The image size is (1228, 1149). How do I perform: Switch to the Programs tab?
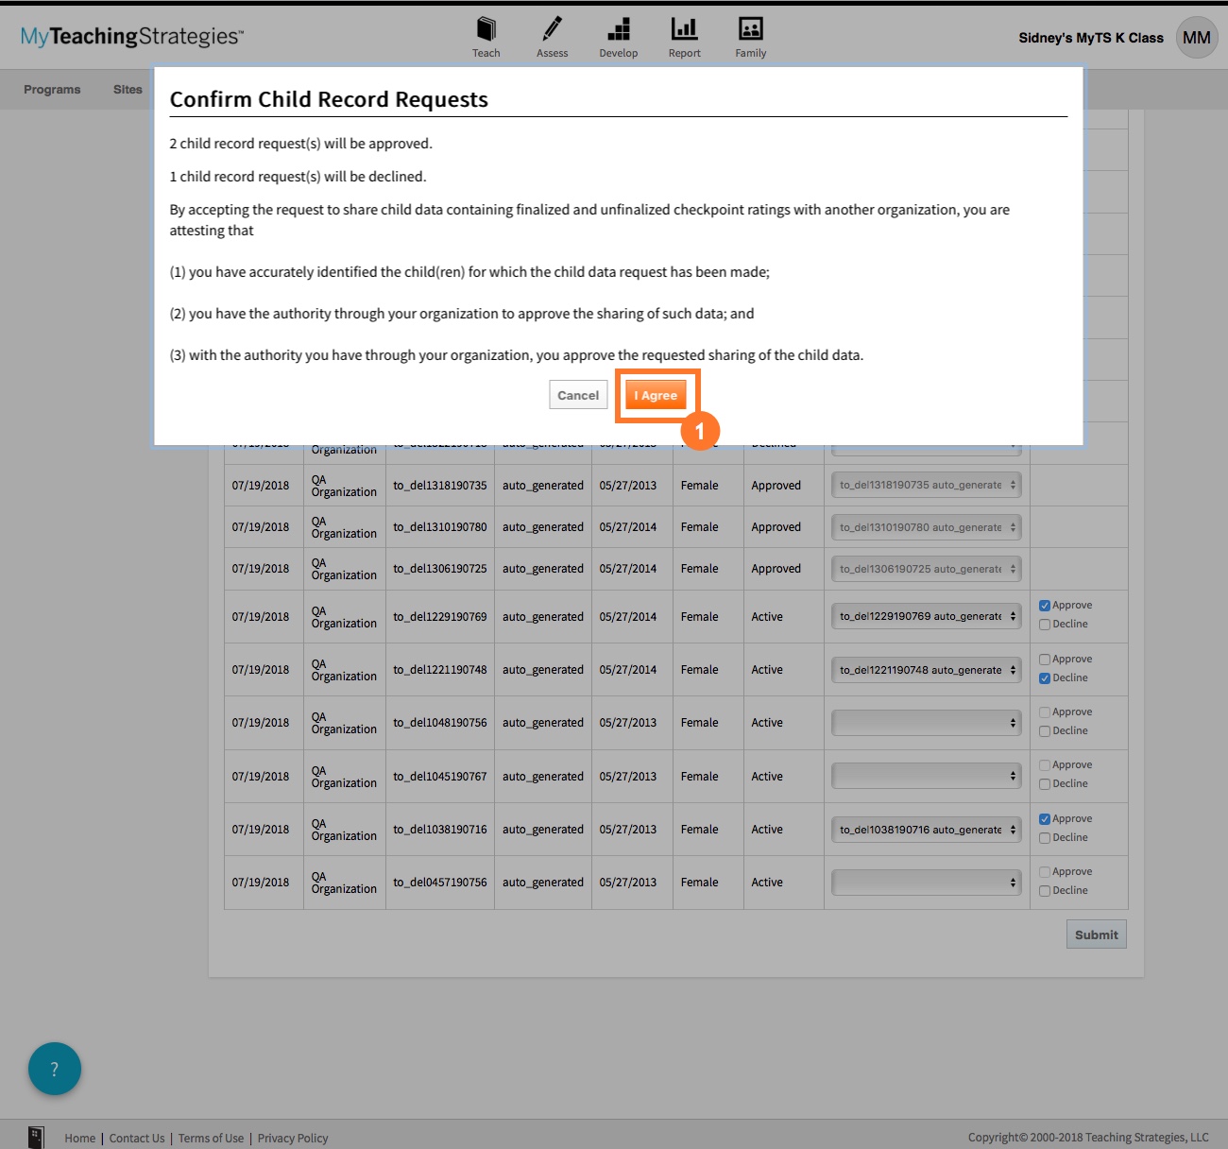point(52,90)
